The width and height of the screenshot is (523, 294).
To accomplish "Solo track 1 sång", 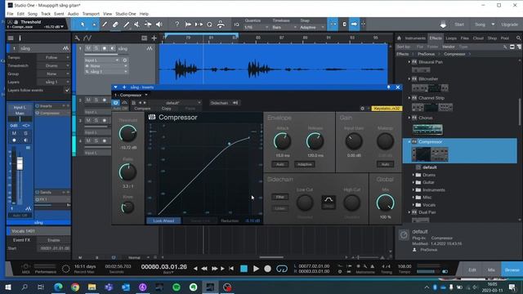I will click(x=96, y=48).
